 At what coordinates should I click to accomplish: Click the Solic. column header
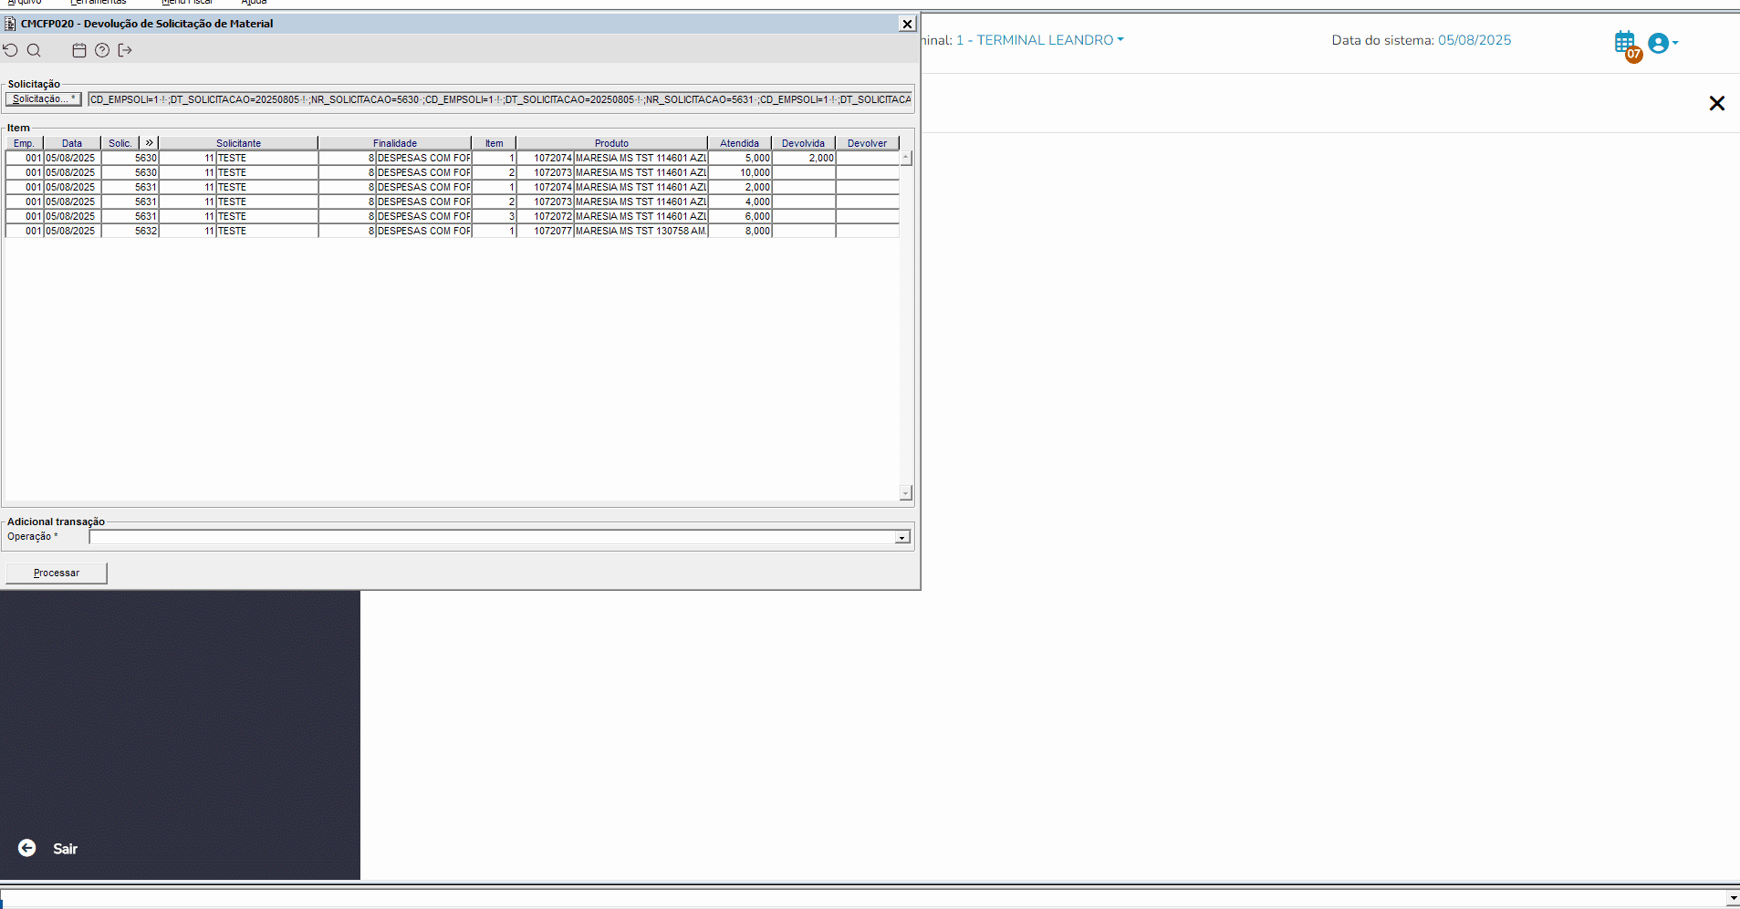(x=120, y=143)
